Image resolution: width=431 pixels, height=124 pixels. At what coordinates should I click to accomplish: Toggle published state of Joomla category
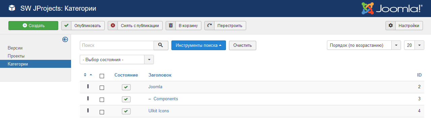126,87
